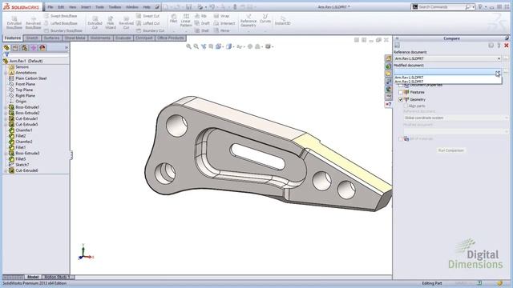The width and height of the screenshot is (513, 288).
Task: Open the ConfigurationManager tab icon
Action: coord(24,48)
